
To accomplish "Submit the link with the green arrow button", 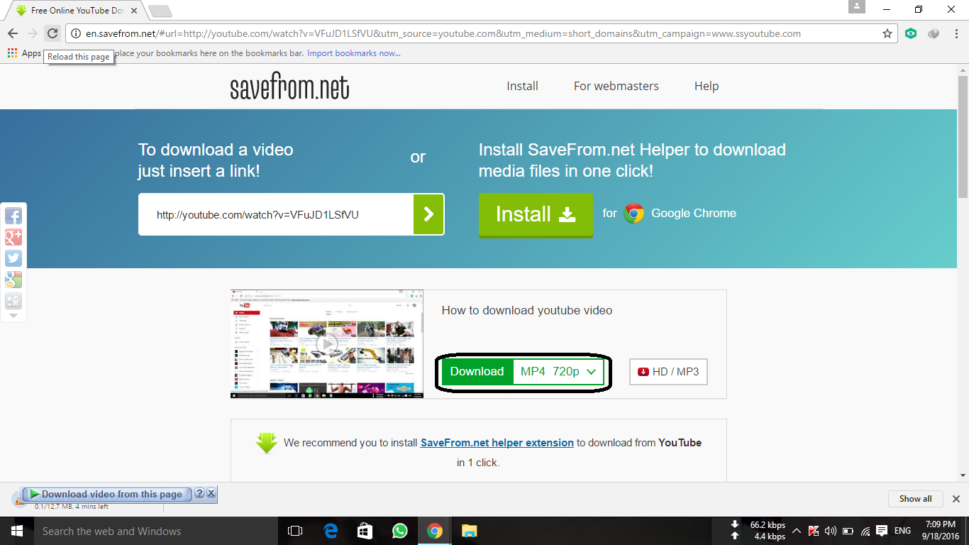I will [428, 214].
